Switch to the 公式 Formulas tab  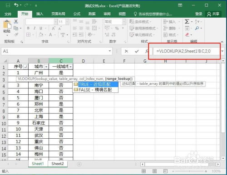(x=77, y=14)
